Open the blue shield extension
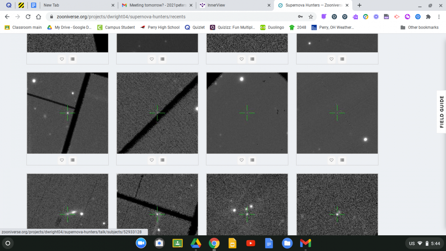Image resolution: width=446 pixels, height=251 pixels. coord(418,17)
